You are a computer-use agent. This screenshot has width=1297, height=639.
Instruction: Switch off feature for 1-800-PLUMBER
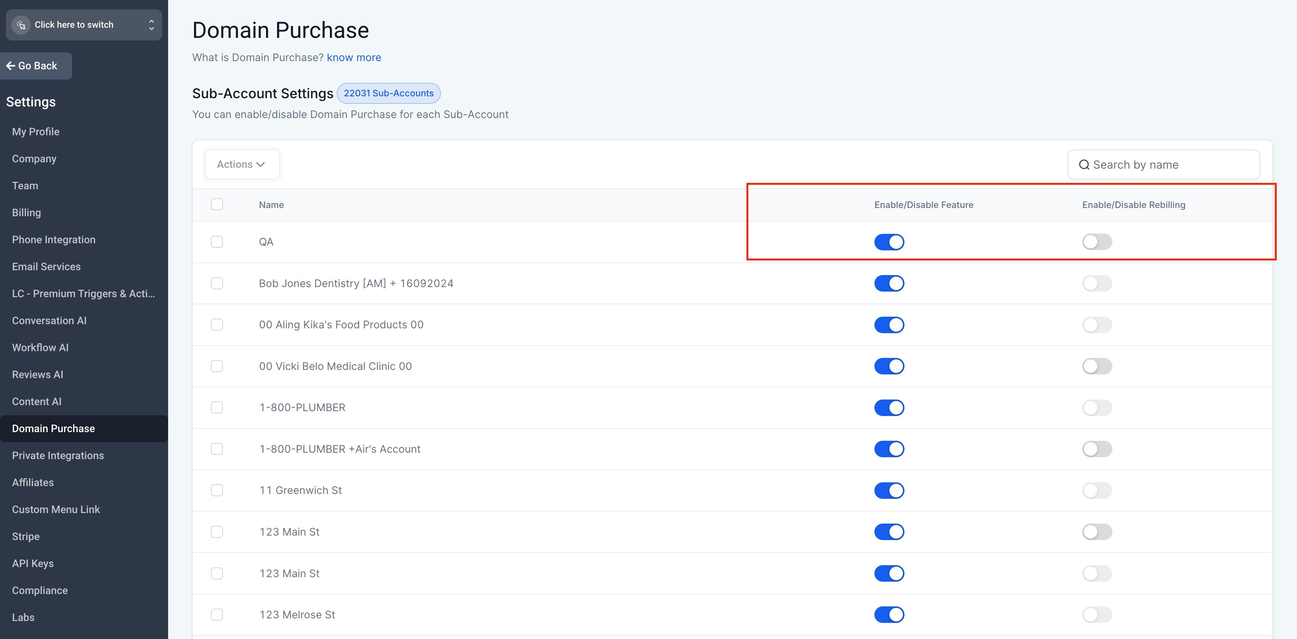[889, 408]
